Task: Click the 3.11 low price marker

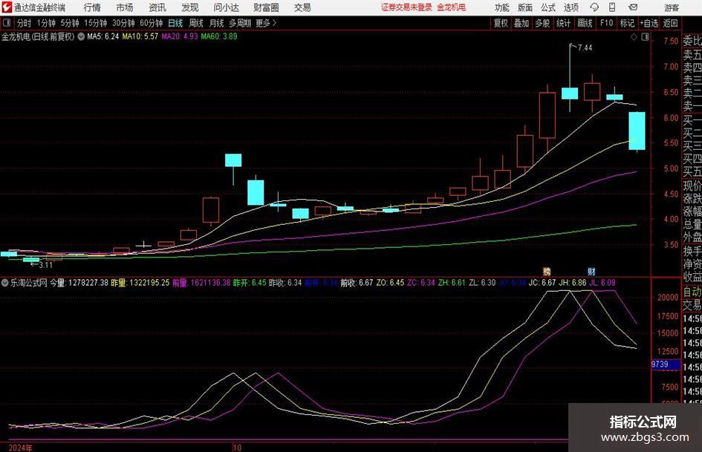Action: pyautogui.click(x=45, y=265)
